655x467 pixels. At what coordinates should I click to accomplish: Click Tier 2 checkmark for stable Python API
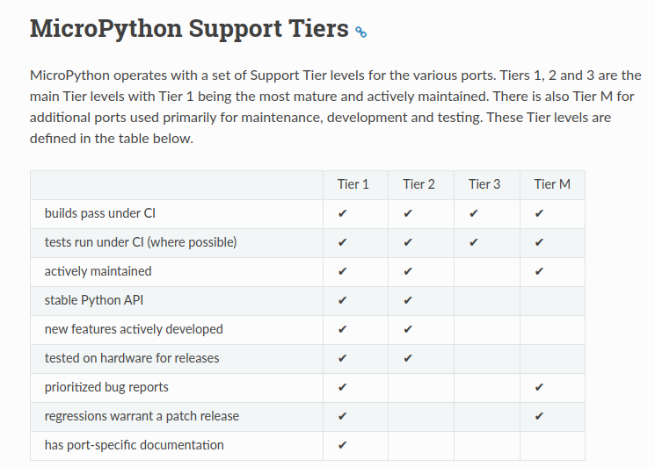point(408,300)
